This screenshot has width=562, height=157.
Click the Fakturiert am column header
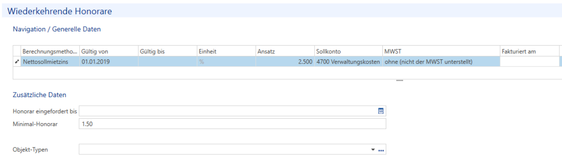[x=530, y=51]
